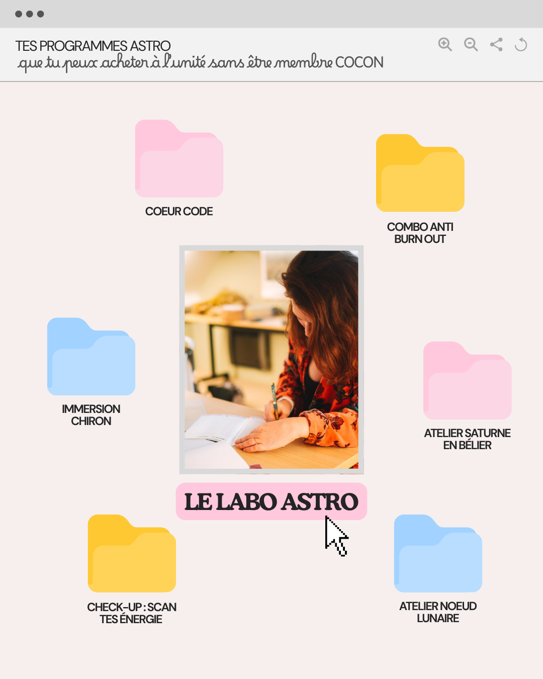Click the zoom in magnifier icon
Image resolution: width=543 pixels, height=679 pixels.
tap(445, 44)
